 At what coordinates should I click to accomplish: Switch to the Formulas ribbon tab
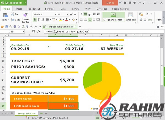click(50, 9)
